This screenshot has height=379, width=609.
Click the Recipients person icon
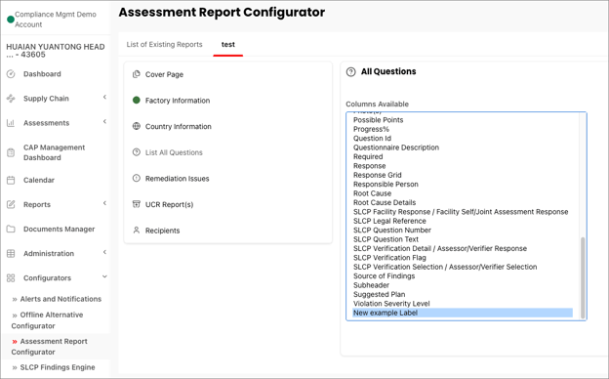click(x=137, y=231)
